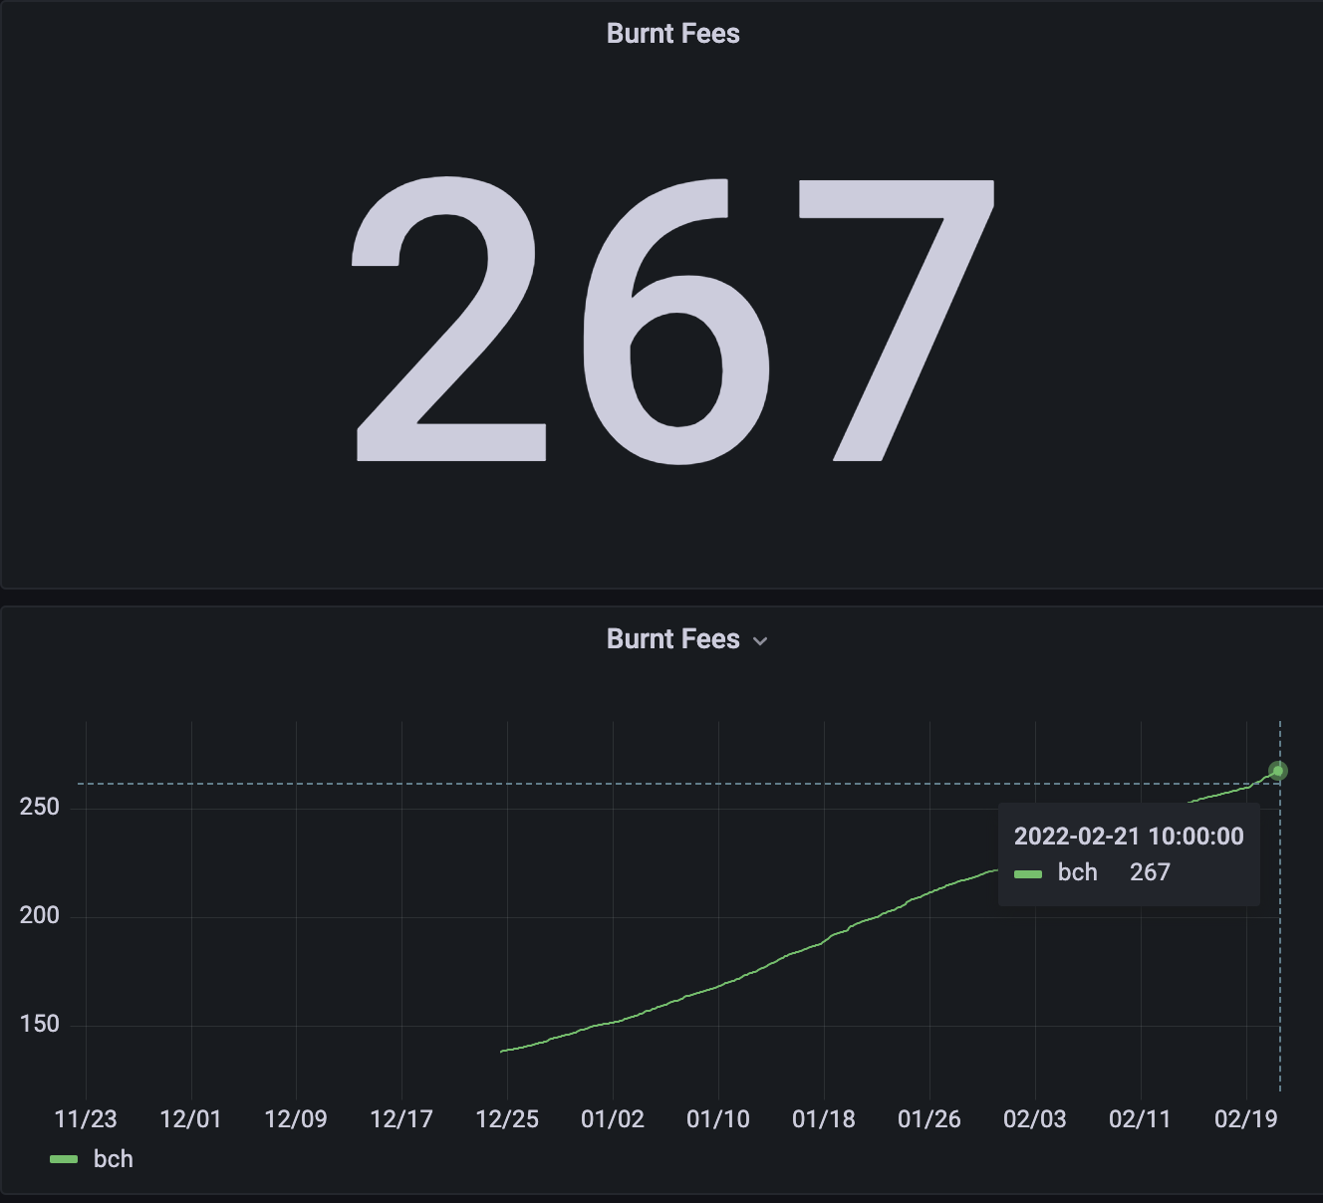Click the 01/02 x-axis date label
1323x1203 pixels.
[613, 1119]
